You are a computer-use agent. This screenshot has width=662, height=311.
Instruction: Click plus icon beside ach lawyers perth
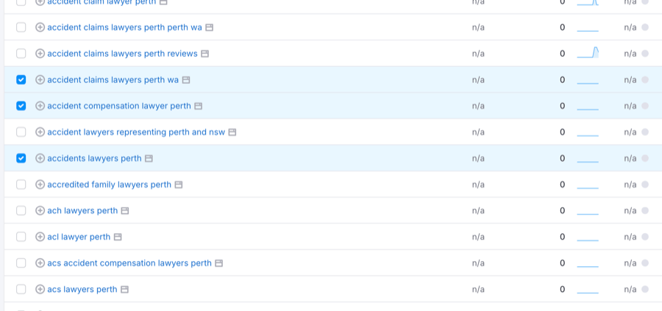pos(40,211)
